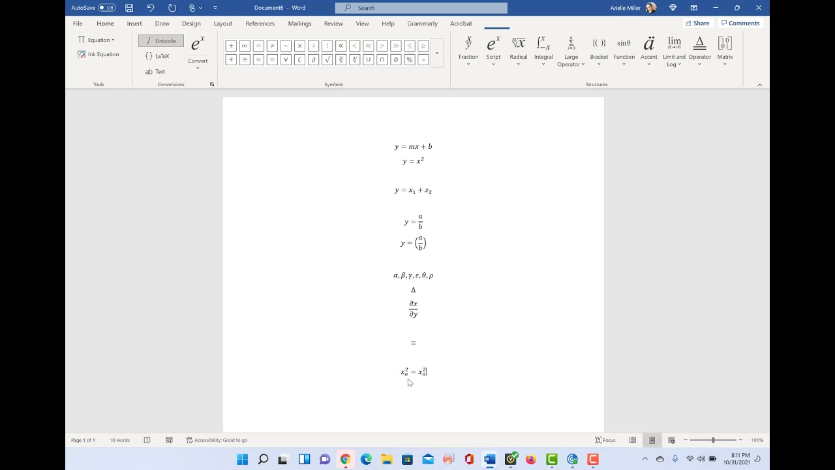
Task: Insert the square root symbol
Action: coord(327,59)
